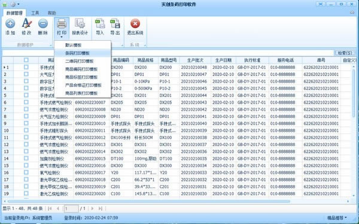Click the page number input box

click(71, 208)
